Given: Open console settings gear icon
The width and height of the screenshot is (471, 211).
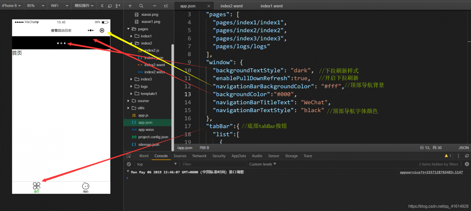Looking at the screenshot, I should pyautogui.click(x=467, y=164).
